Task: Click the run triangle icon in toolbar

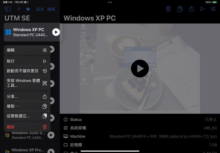Action: (x=202, y=9)
